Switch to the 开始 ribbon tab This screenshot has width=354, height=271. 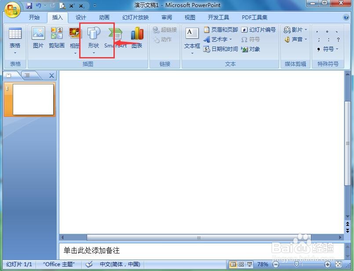coord(34,18)
